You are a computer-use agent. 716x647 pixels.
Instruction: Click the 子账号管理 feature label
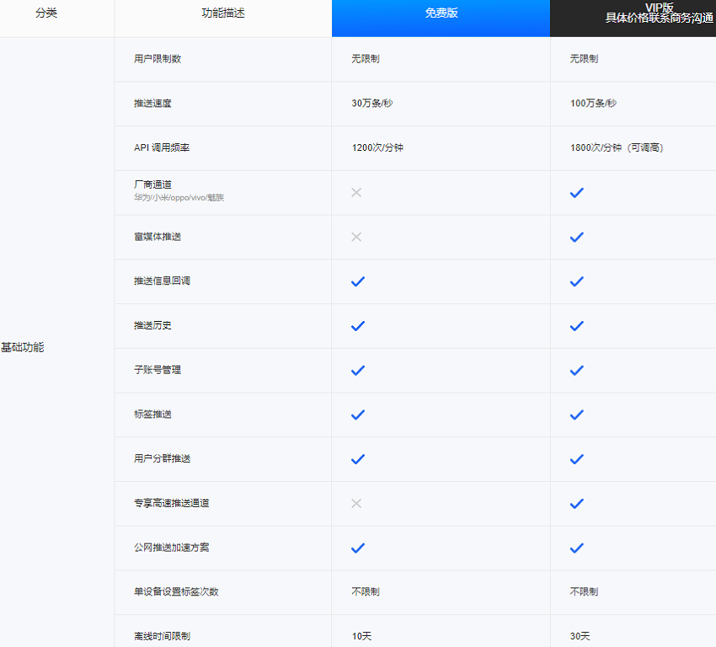tap(158, 370)
